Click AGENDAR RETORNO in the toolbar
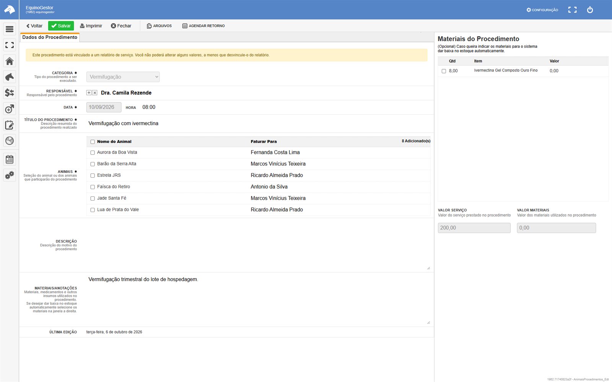The image size is (612, 382). click(x=203, y=26)
